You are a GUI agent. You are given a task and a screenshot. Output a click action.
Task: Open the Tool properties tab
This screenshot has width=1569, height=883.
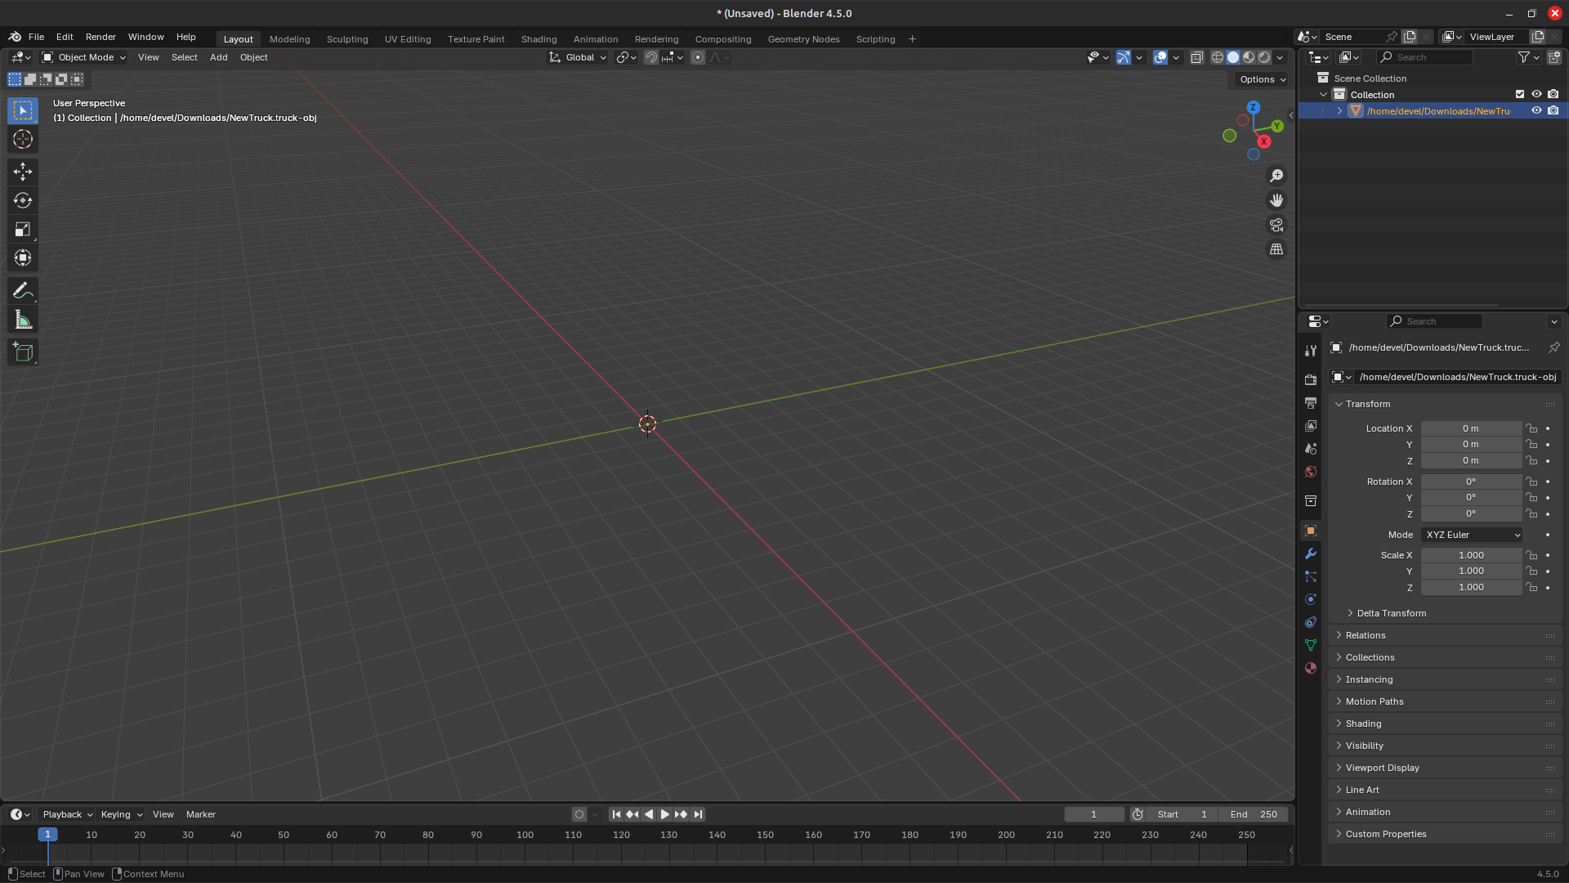coord(1311,350)
